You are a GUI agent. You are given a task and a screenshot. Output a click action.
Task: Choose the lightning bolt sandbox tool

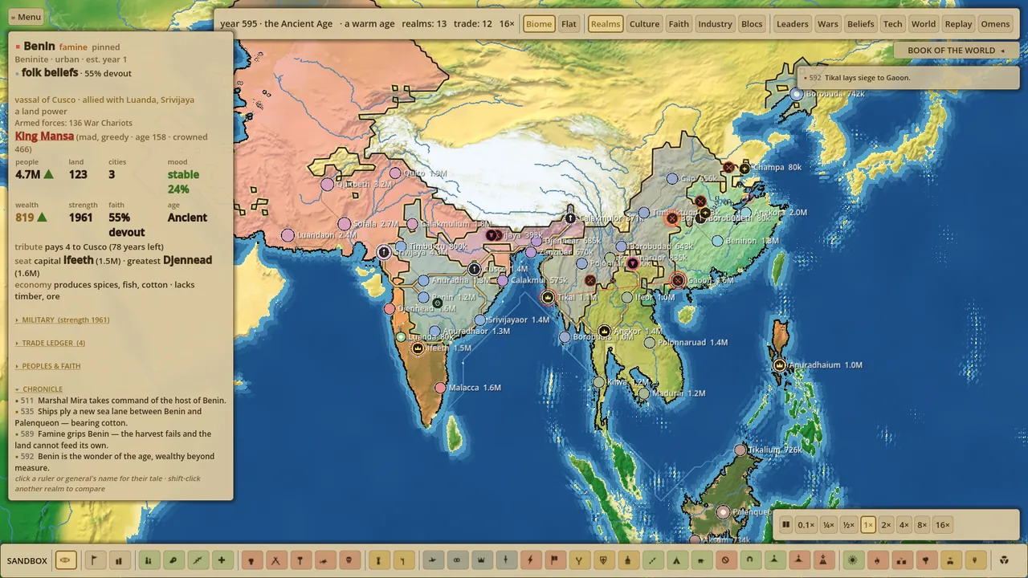coord(530,560)
